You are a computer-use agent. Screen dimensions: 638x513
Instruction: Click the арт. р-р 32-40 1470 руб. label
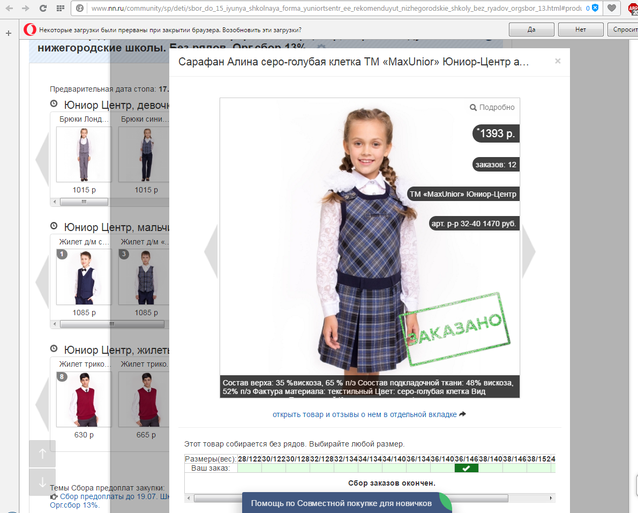click(475, 224)
